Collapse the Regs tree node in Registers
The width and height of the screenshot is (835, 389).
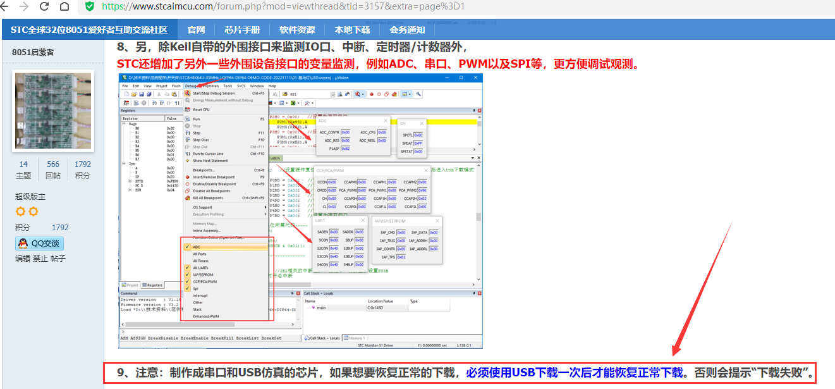124,124
